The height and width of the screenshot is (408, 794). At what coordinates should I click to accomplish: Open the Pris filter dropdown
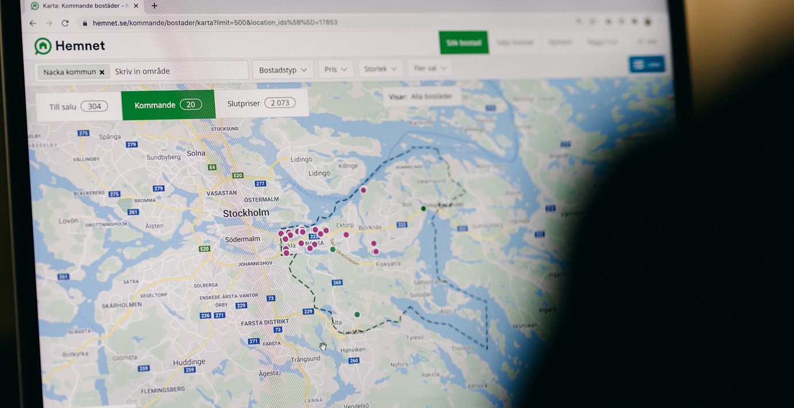tap(335, 70)
